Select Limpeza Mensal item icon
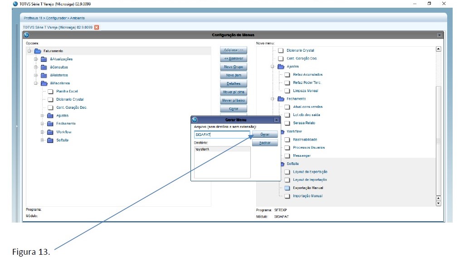The image size is (459, 257). tap(287, 91)
